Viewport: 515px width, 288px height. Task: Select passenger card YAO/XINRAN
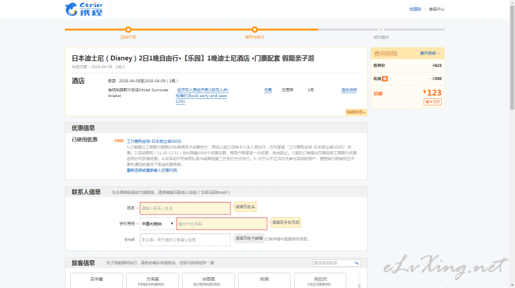click(x=320, y=280)
